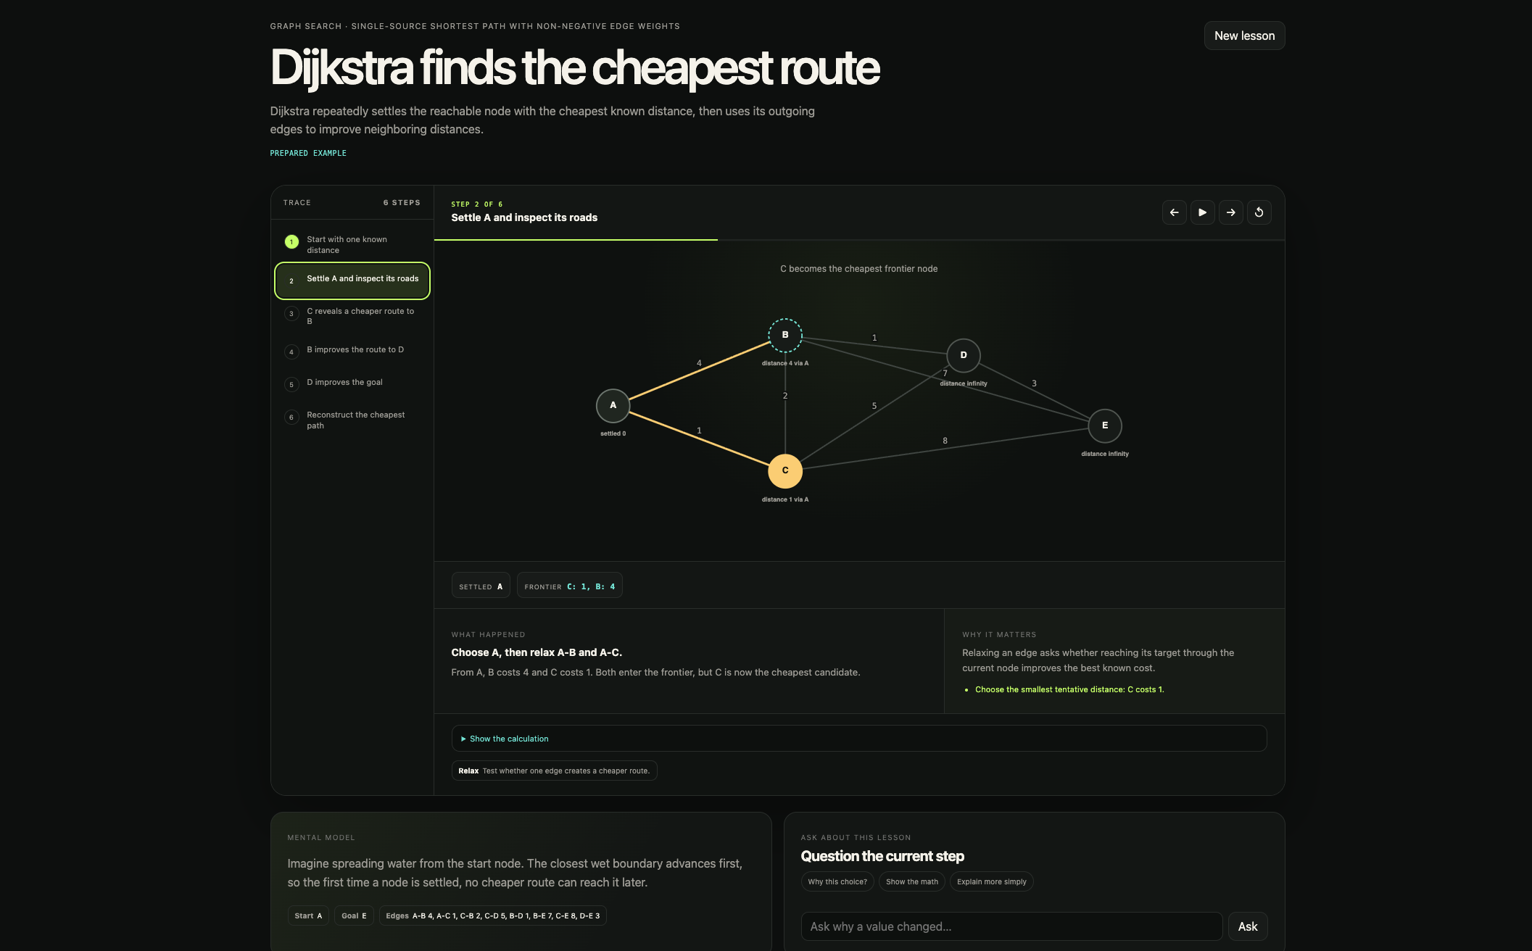Viewport: 1532px width, 951px height.
Task: Click the New lesson button
Action: (x=1244, y=36)
